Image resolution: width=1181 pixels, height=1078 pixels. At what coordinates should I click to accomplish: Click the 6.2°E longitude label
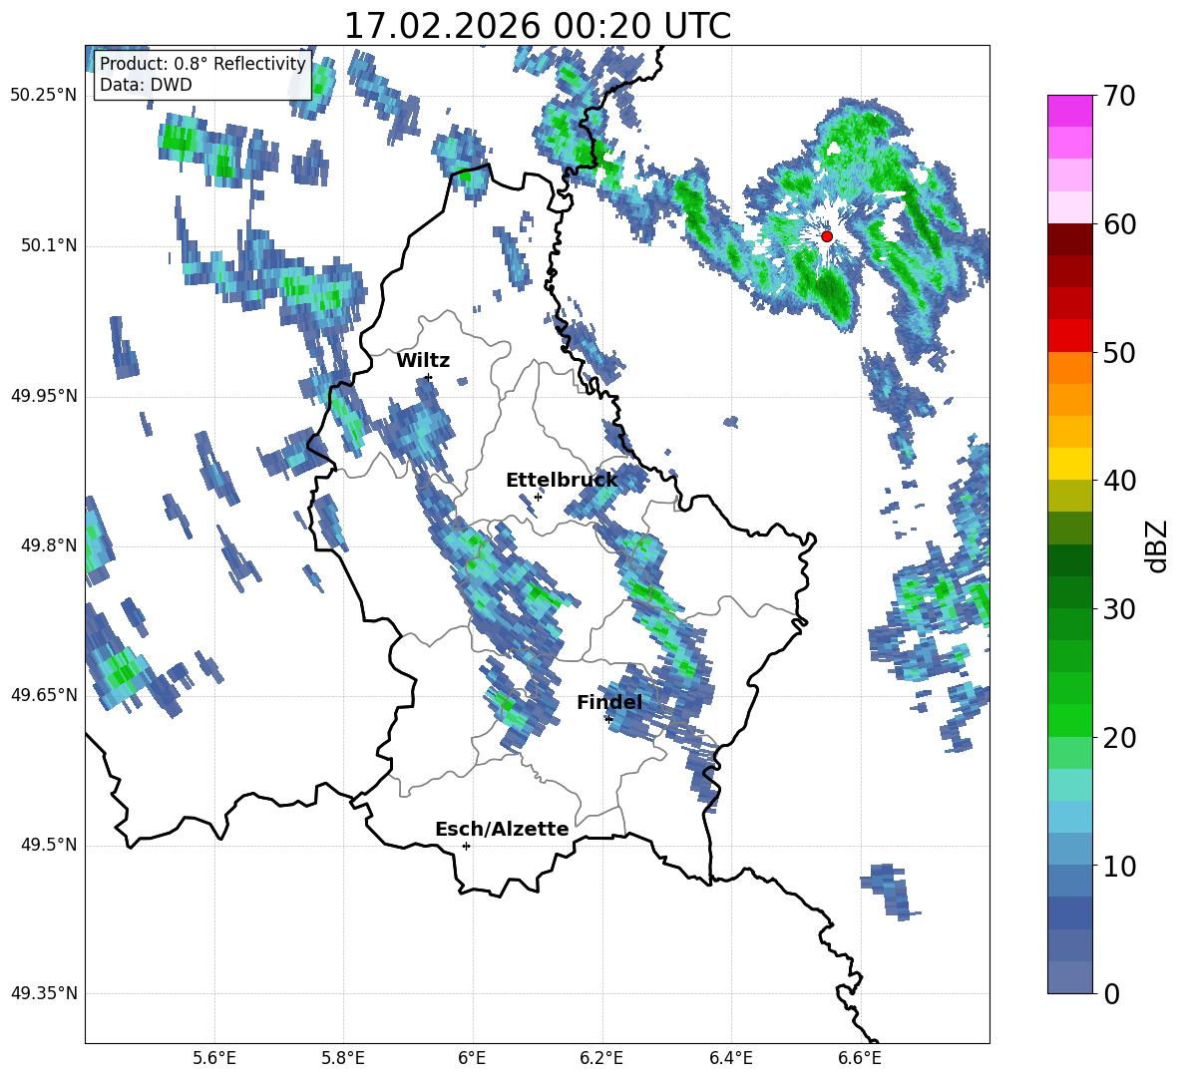(601, 1059)
